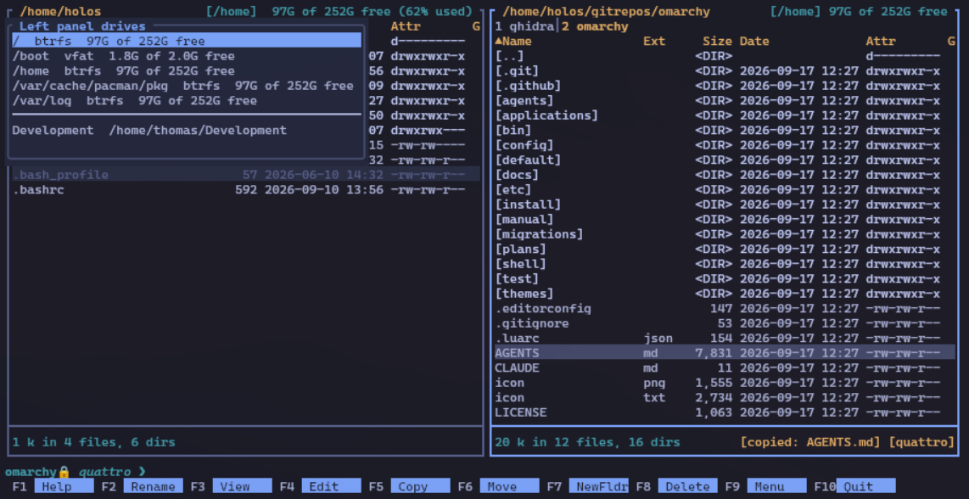This screenshot has height=499, width=969.
Task: Click the /home/holos/gitrepos/omarchy panel path
Action: point(606,12)
